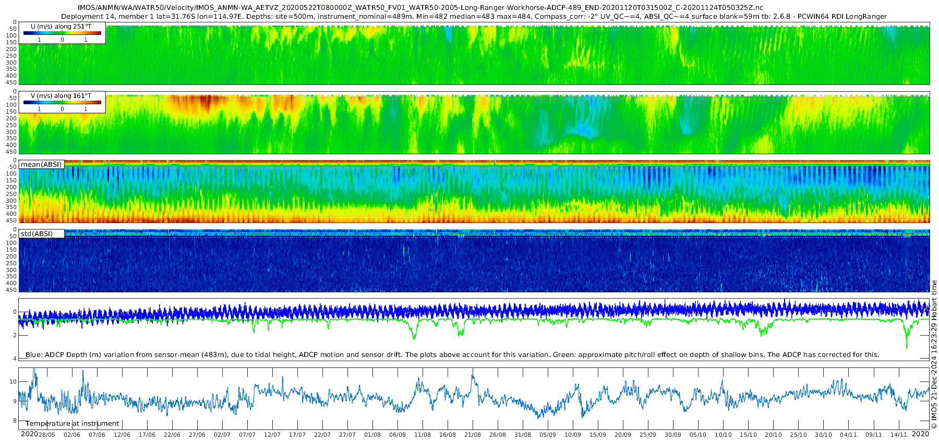Click the 14/11 date tick label
Screen dimensions: 939x443
898,435
